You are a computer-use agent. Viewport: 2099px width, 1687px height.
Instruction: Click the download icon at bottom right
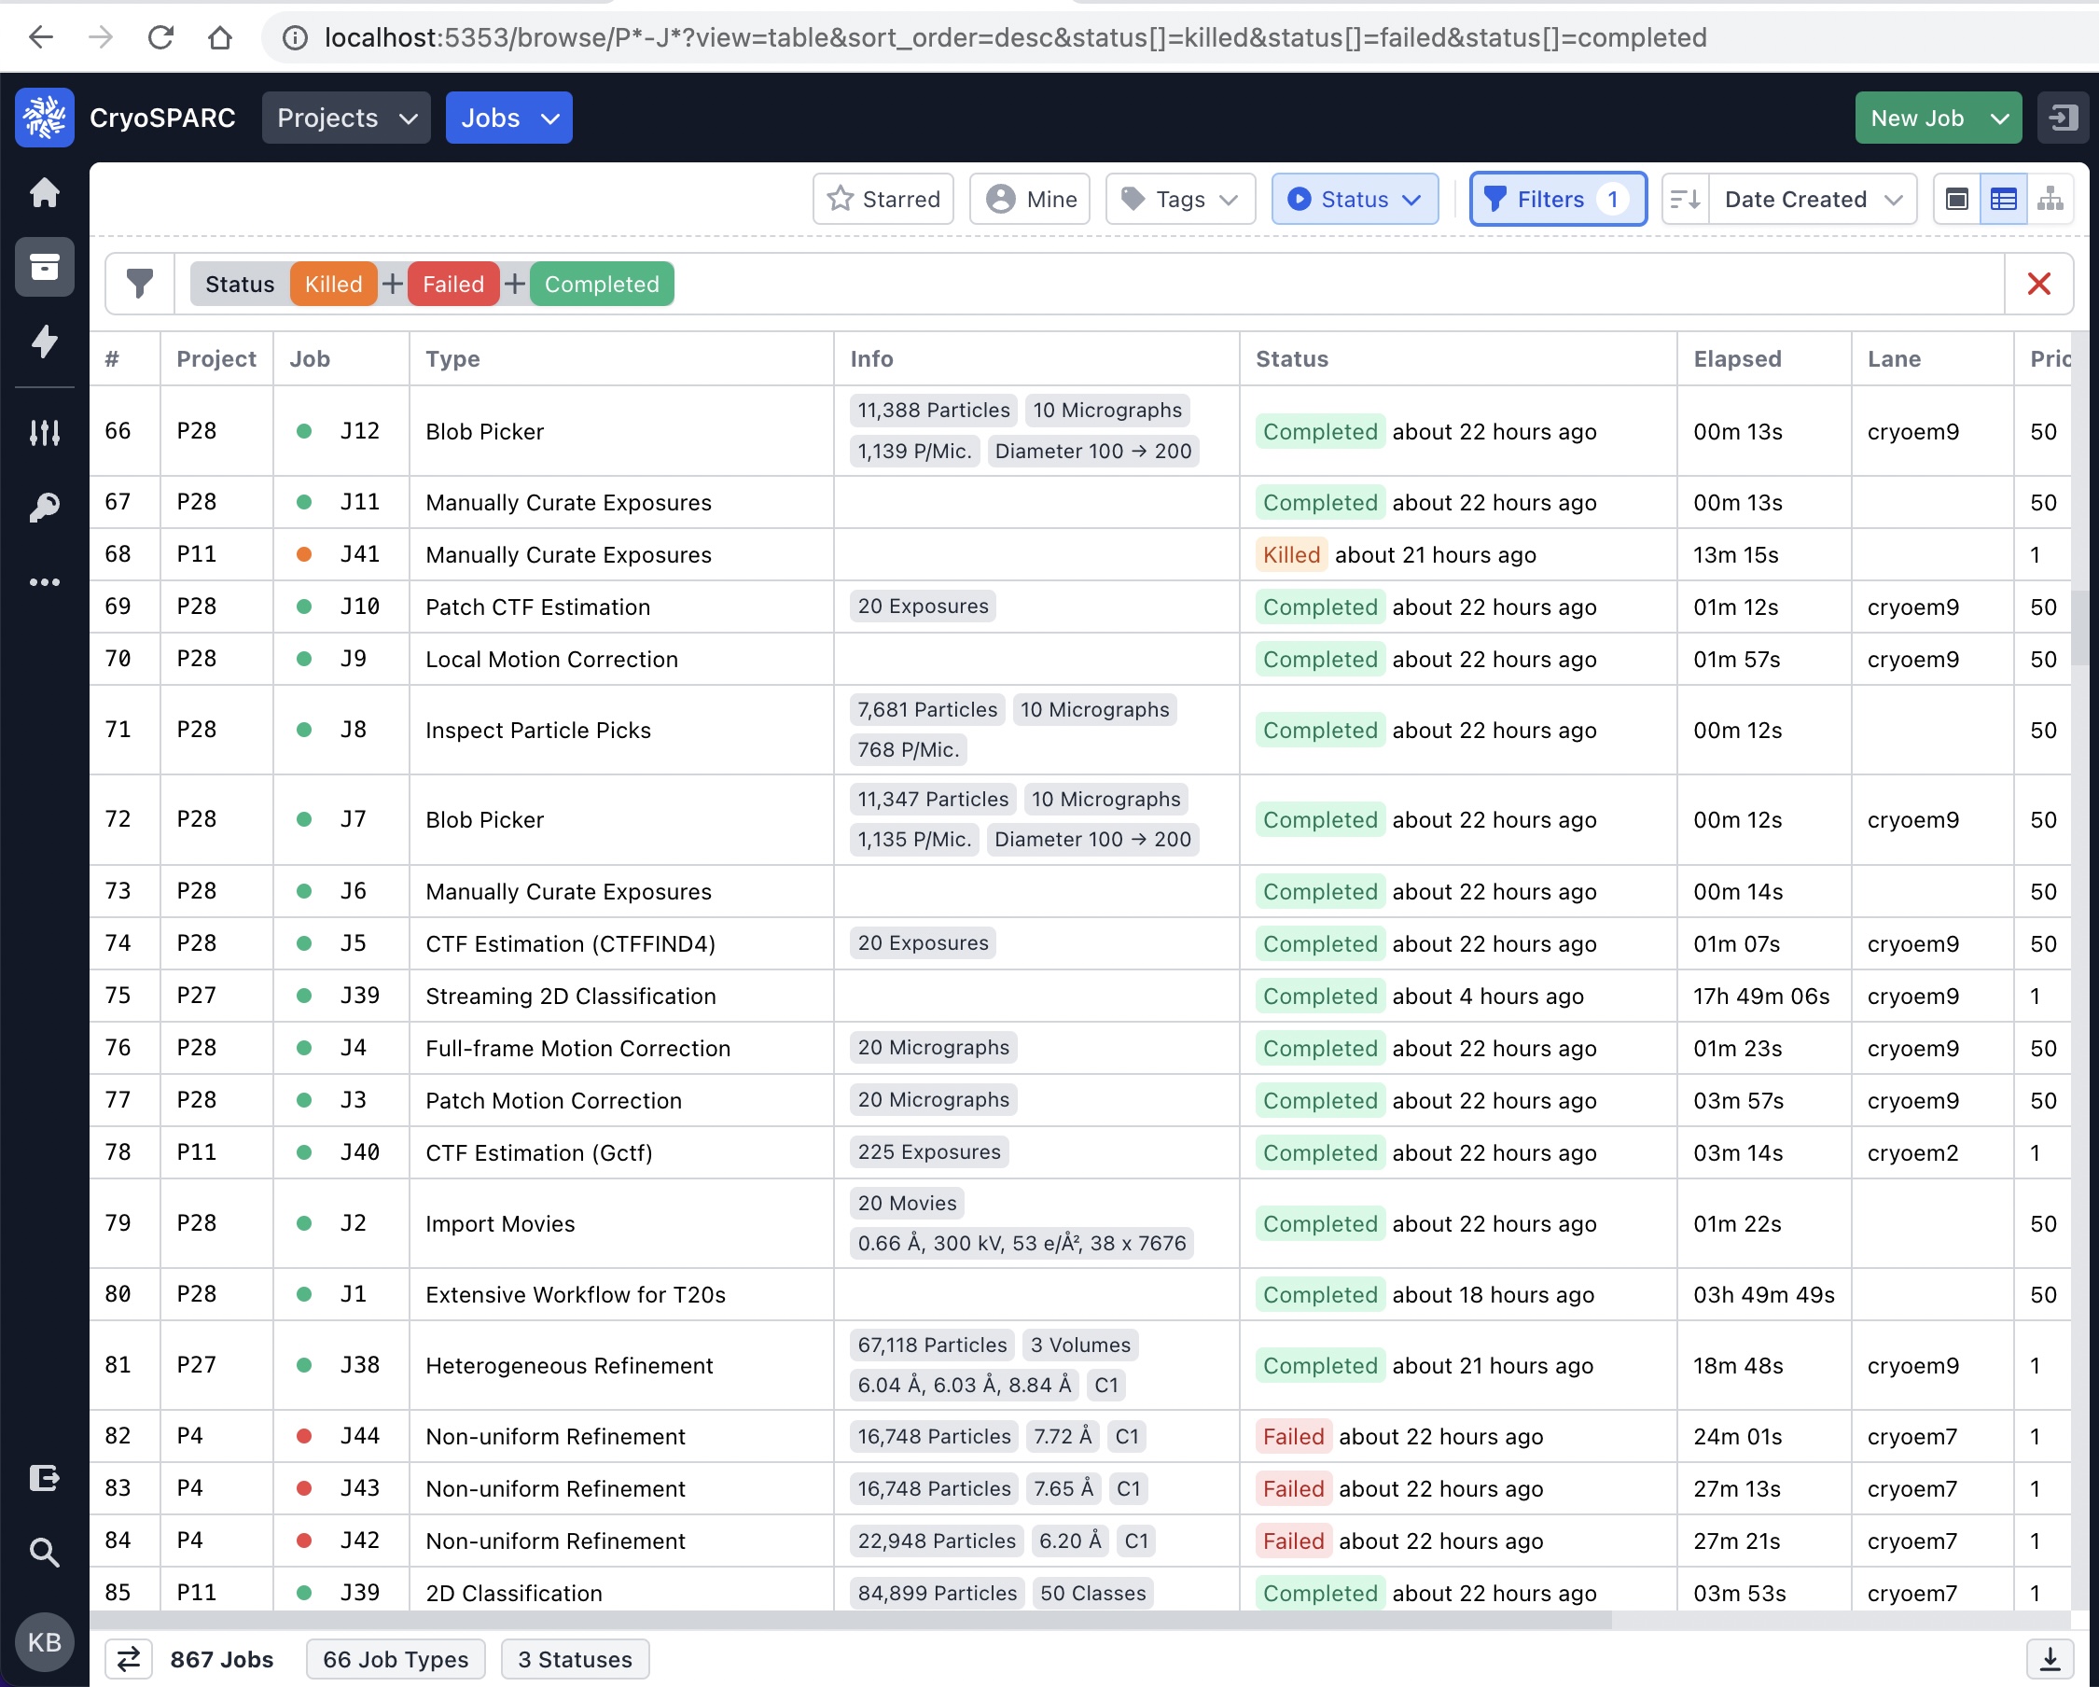click(2050, 1659)
